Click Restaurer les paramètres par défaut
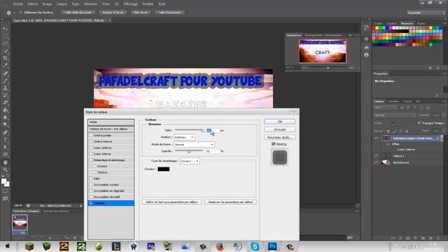The image size is (448, 252). [x=230, y=202]
